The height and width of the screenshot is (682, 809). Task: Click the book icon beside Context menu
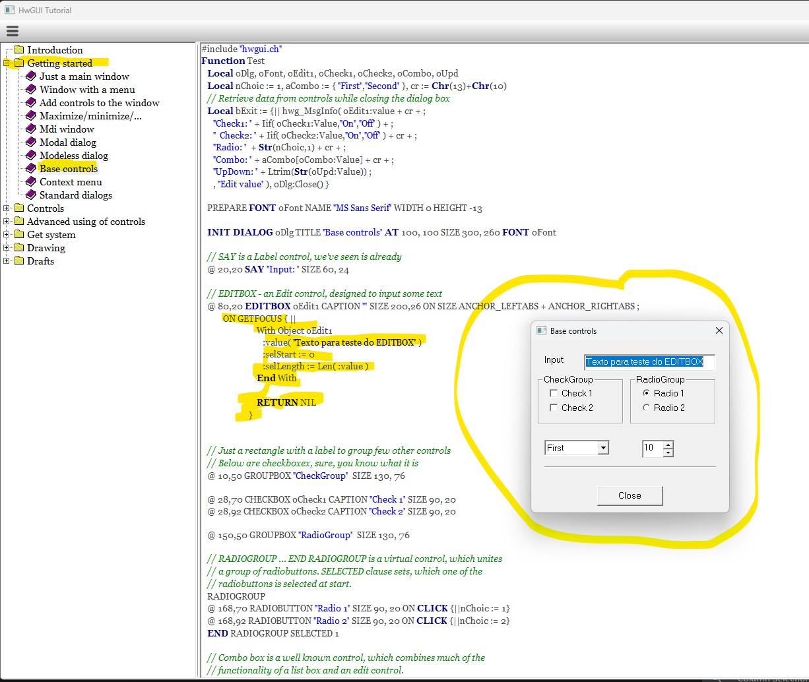click(31, 181)
